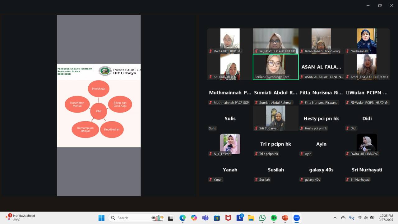Open PowerPoint from the taskbar
The width and height of the screenshot is (398, 224).
click(285, 218)
